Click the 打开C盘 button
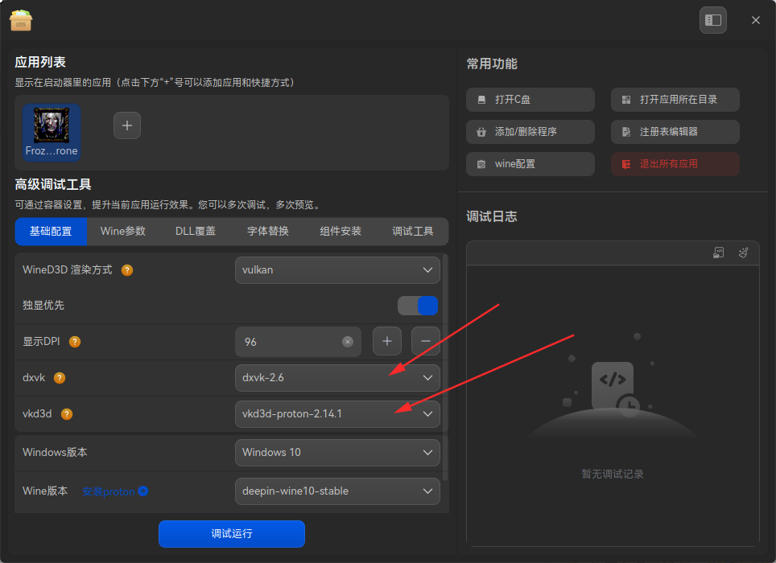Image resolution: width=776 pixels, height=563 pixels. click(x=530, y=100)
